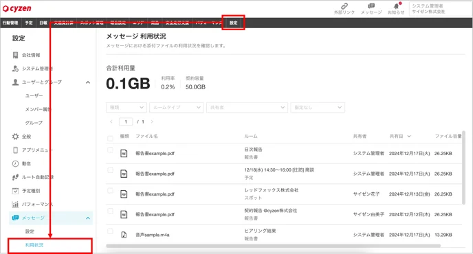Collapse the メッセージ section chevron
The height and width of the screenshot is (254, 473).
click(88, 218)
